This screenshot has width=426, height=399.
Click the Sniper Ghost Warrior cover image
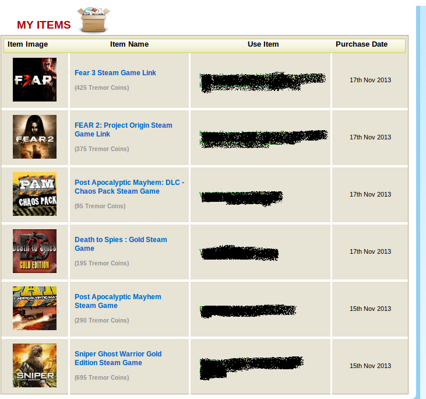(x=34, y=366)
